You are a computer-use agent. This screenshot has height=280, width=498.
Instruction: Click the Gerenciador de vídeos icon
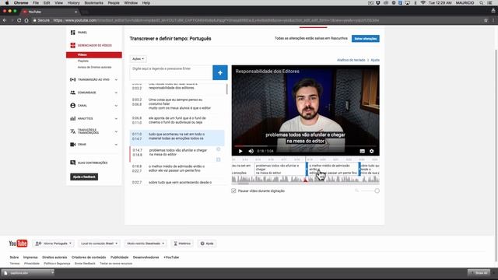pyautogui.click(x=72, y=45)
